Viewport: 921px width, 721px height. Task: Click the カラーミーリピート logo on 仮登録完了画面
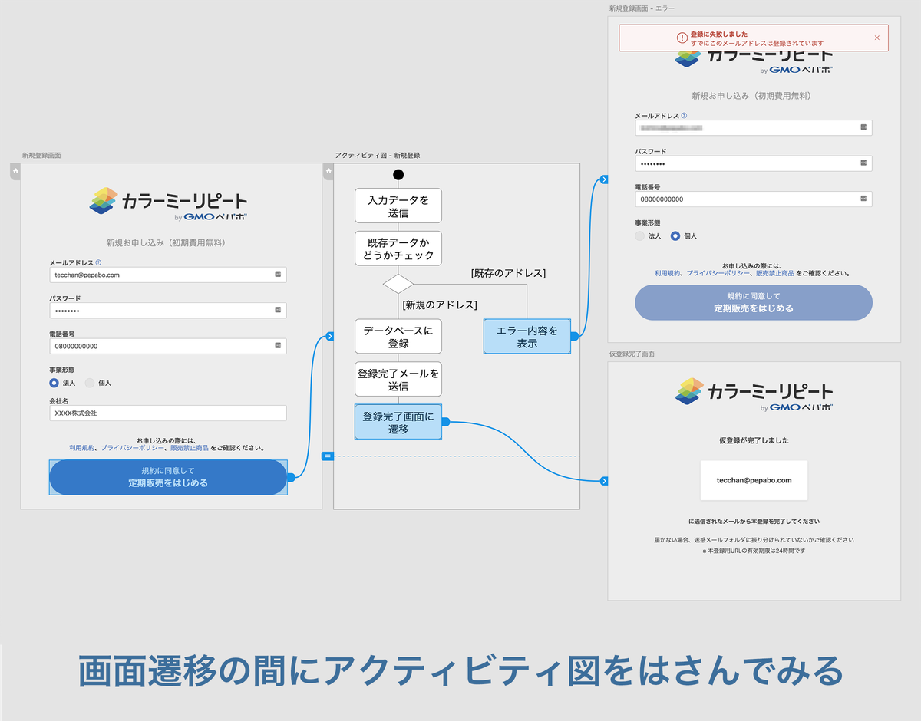(756, 393)
